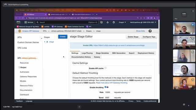The width and height of the screenshot is (196, 110).
Task: Open the Documentation History tab
Action: [81, 57]
